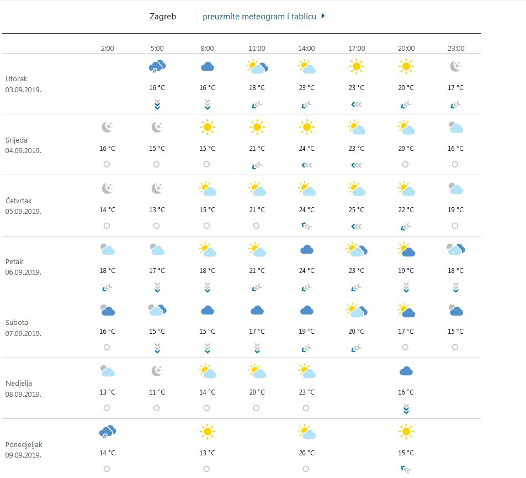Image resolution: width=526 pixels, height=478 pixels.
Task: Click the dark cloud icon for Petak 14:00
Action: tap(307, 250)
